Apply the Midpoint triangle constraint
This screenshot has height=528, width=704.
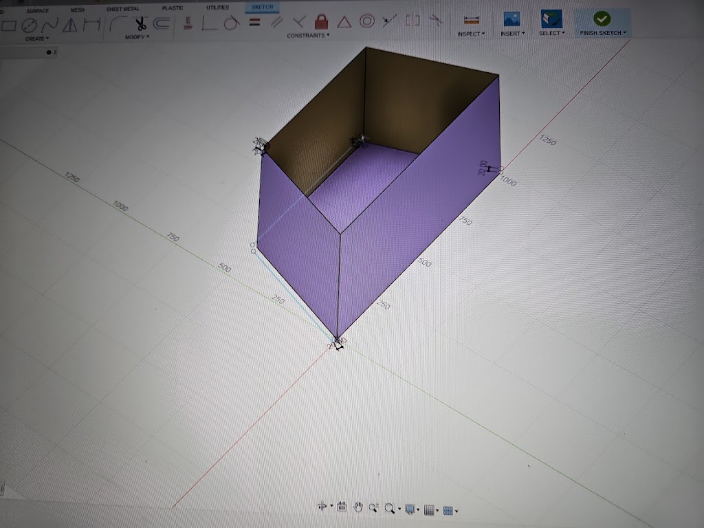[x=344, y=21]
